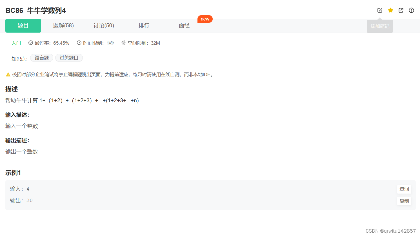Click the 过关题目 knowledge tag

(x=69, y=58)
